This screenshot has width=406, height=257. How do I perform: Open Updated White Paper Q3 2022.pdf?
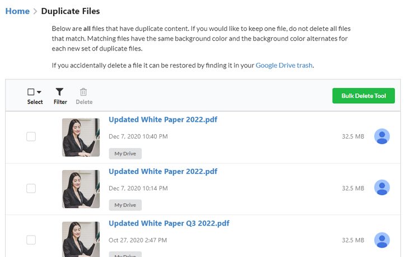coord(169,223)
